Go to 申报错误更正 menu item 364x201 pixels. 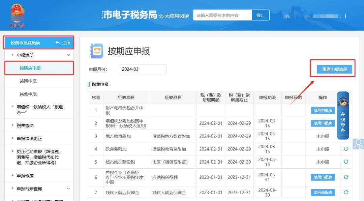coord(29,139)
